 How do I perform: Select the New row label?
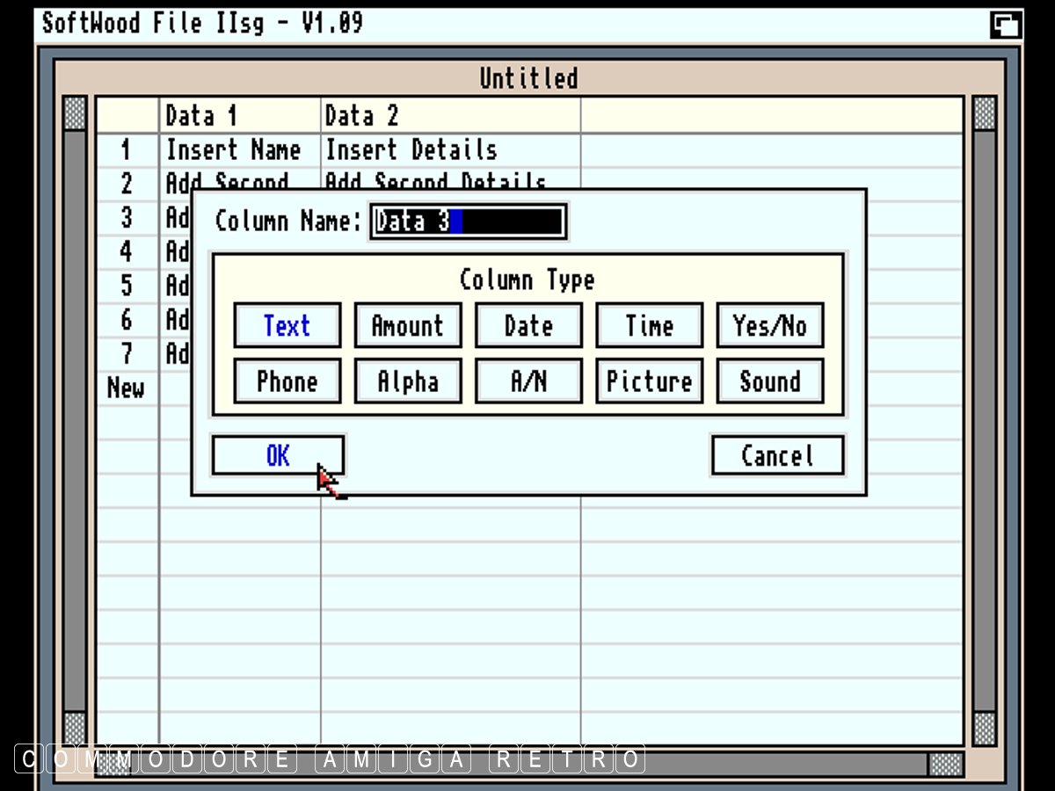pos(126,388)
